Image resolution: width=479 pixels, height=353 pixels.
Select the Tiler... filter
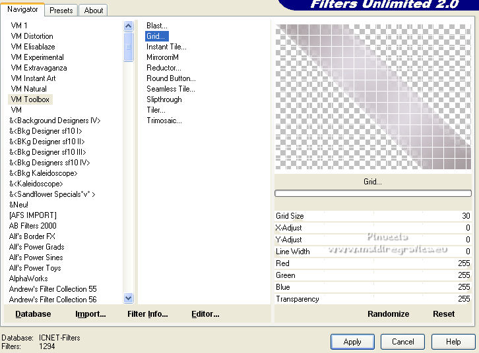pyautogui.click(x=156, y=110)
